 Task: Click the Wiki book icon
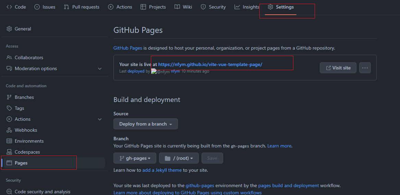pyautogui.click(x=177, y=7)
